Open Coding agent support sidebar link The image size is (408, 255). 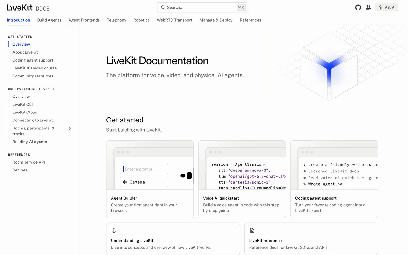coord(33,60)
